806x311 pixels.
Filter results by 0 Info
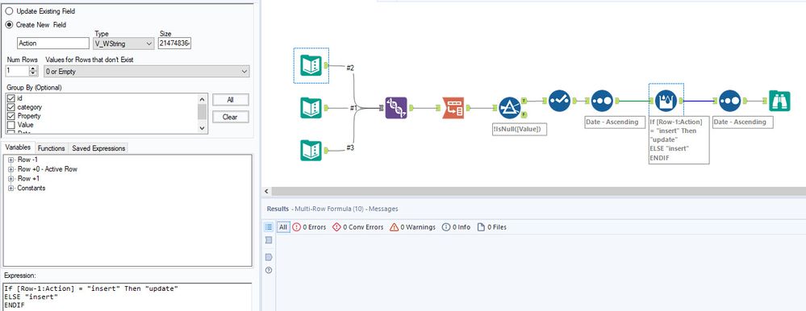[x=456, y=227]
